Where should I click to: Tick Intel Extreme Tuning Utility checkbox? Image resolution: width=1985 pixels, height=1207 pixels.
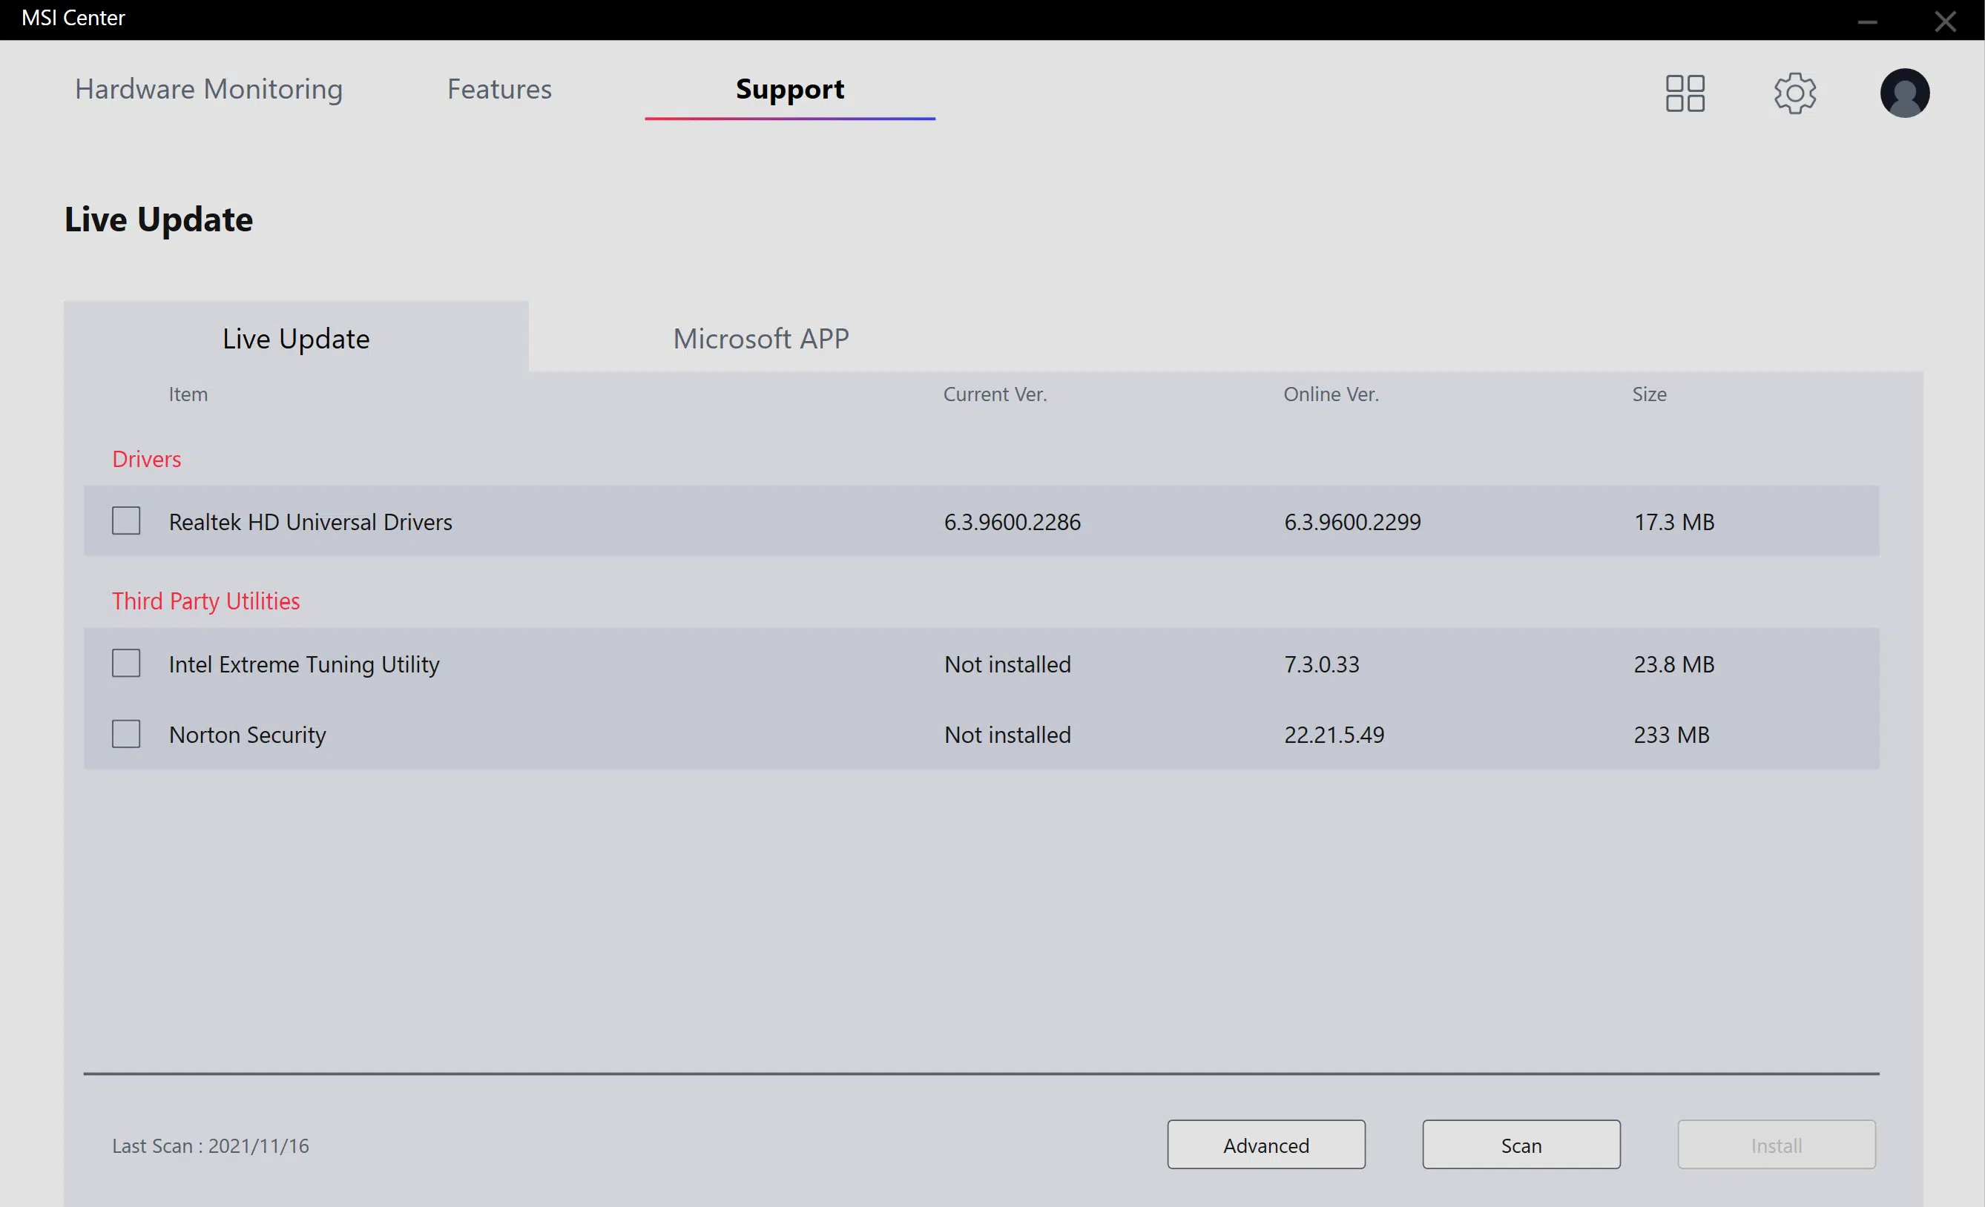(125, 664)
